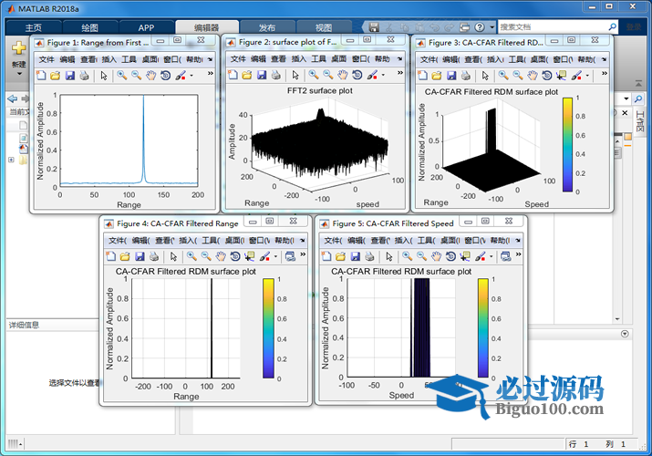The image size is (652, 456).
Task: Click search magnifier beside 搜索文档 field
Action: click(612, 27)
